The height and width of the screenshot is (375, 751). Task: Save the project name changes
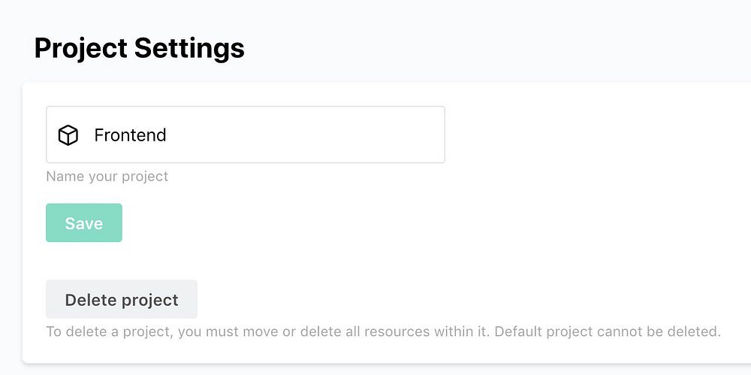coord(84,223)
